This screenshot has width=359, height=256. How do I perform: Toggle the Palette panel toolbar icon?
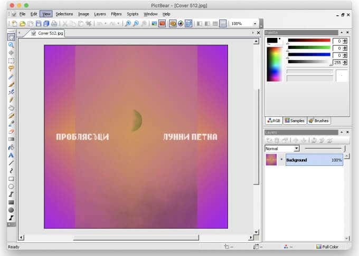173,24
